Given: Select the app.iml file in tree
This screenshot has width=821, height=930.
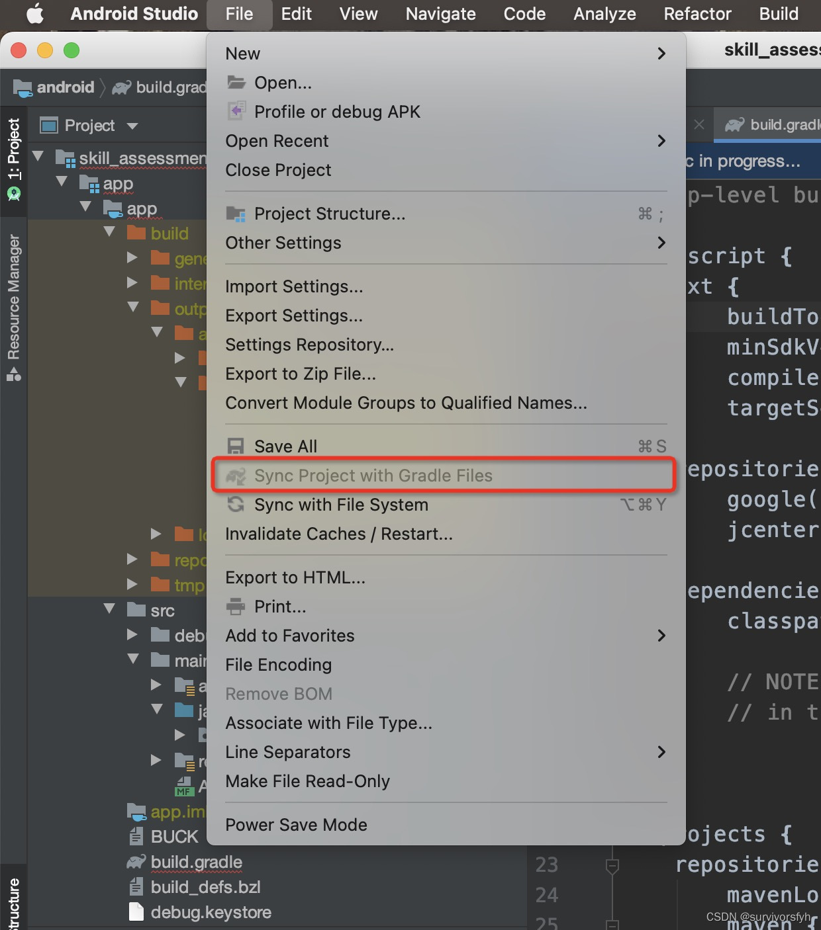Looking at the screenshot, I should (x=177, y=812).
